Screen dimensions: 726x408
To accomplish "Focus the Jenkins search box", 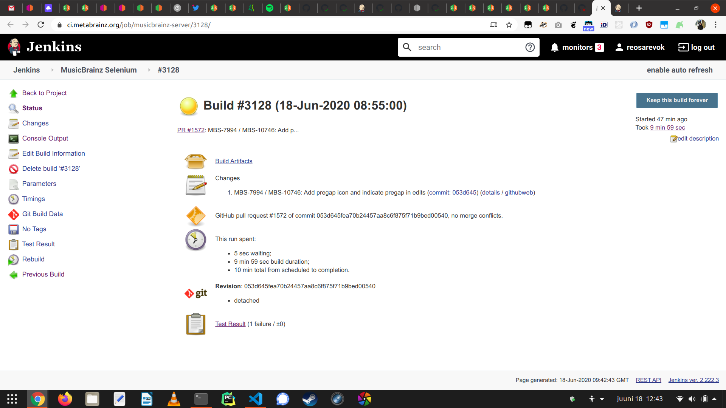I will (469, 47).
